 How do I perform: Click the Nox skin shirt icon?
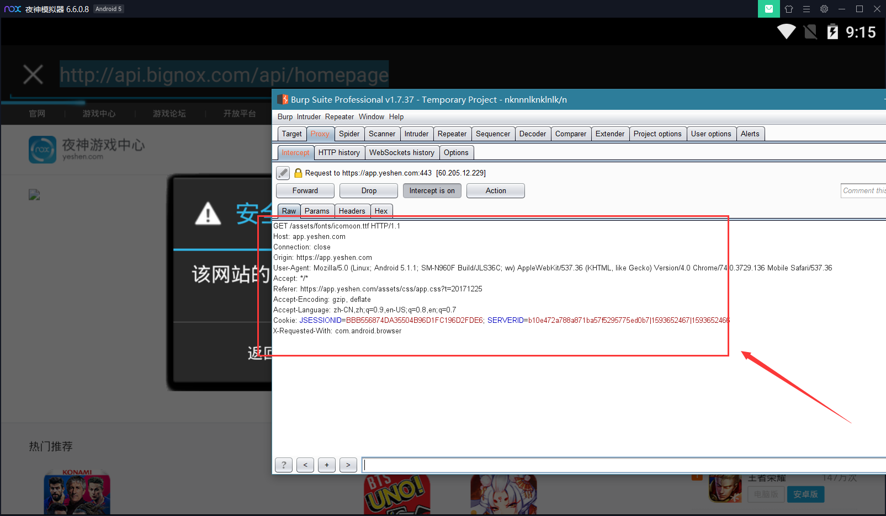(x=789, y=9)
